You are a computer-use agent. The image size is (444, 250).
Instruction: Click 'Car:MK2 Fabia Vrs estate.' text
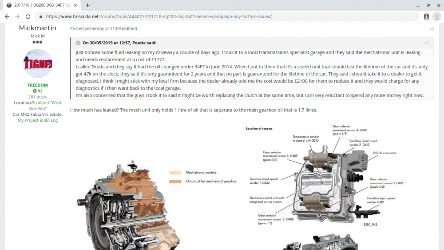[38, 115]
